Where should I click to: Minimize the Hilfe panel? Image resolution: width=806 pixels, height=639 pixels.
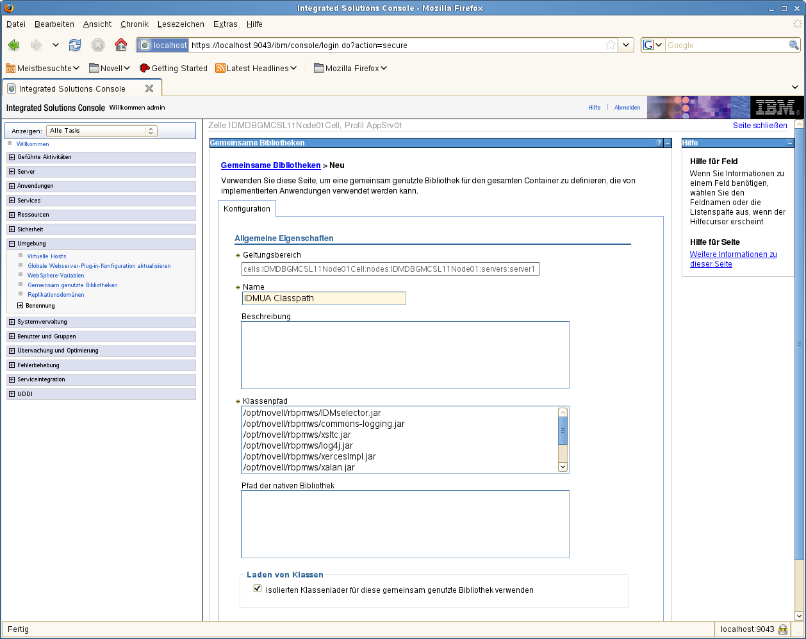(x=790, y=143)
